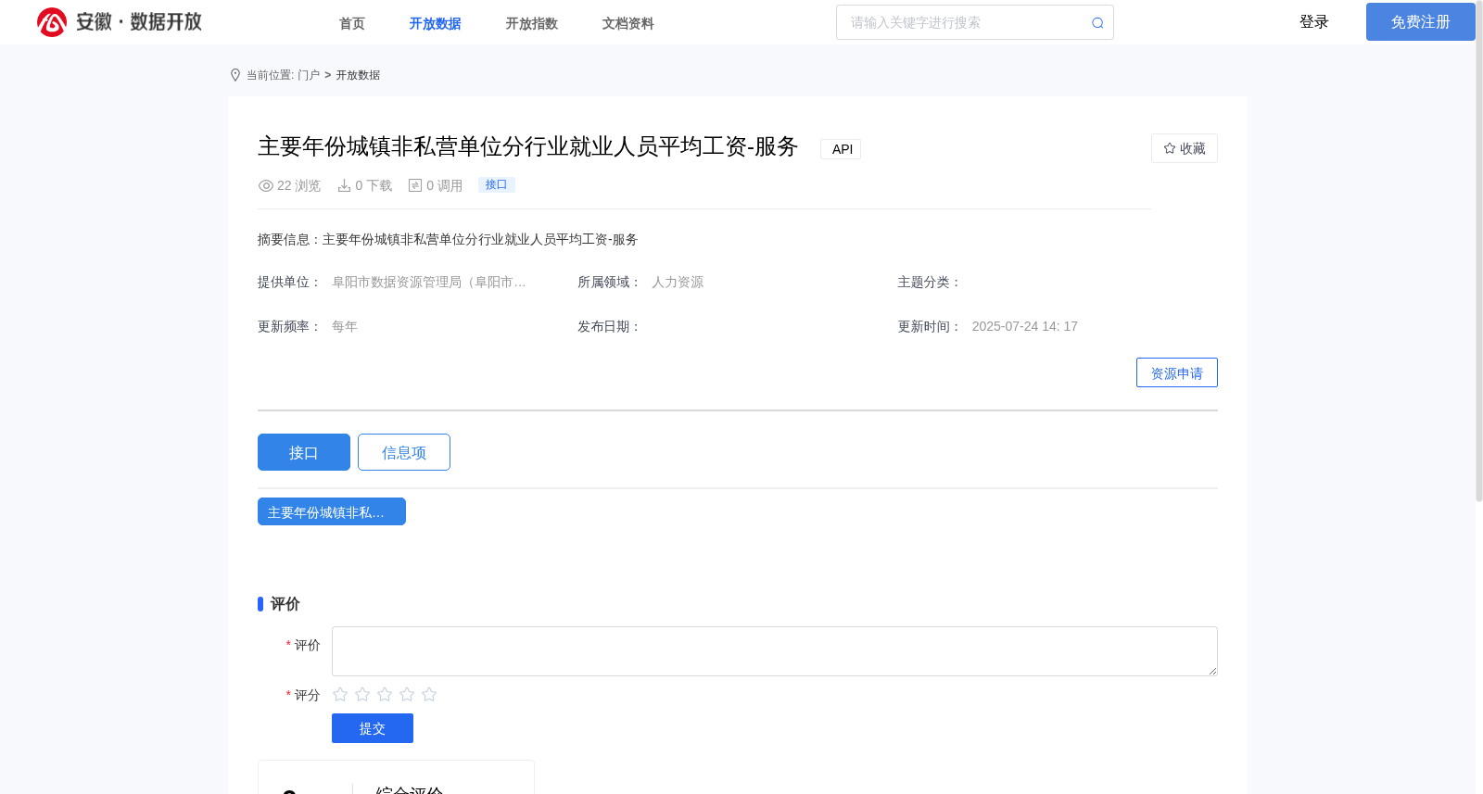The image size is (1483, 794).
Task: Submit the review with 提交
Action: (373, 728)
